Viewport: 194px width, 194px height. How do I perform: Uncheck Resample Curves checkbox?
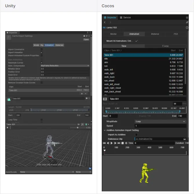(41, 63)
